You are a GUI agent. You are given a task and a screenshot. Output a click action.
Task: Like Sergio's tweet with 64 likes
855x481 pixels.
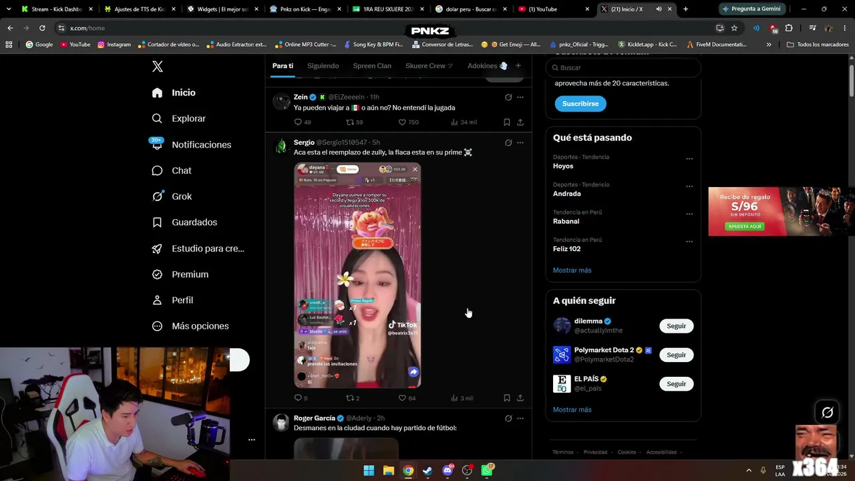407,398
